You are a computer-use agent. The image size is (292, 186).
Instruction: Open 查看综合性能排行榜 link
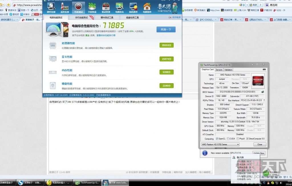tap(106, 35)
